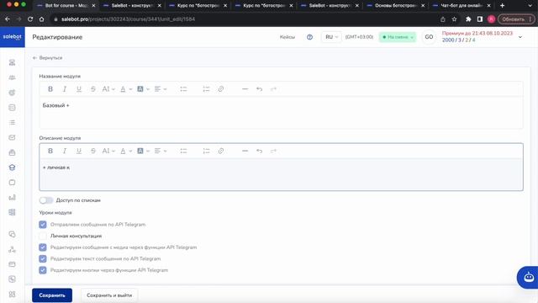
Task: Open text color dropdown in module name toolbar
Action: point(126,89)
